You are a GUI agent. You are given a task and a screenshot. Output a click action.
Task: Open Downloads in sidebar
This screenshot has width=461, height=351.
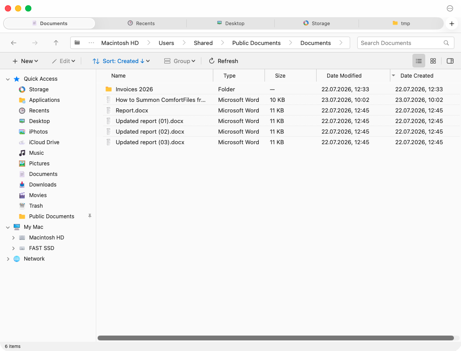(43, 184)
